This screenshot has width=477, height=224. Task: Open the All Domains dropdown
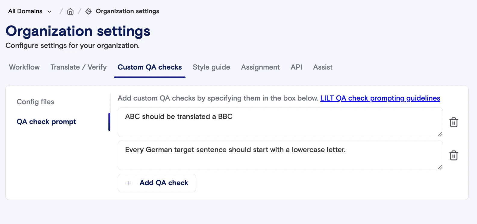pyautogui.click(x=30, y=11)
